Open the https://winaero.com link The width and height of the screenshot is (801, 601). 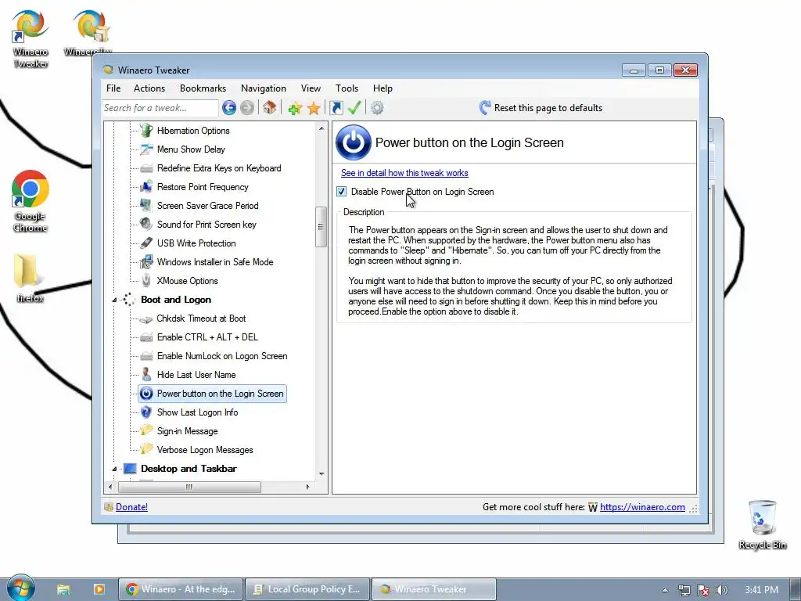[x=642, y=507]
